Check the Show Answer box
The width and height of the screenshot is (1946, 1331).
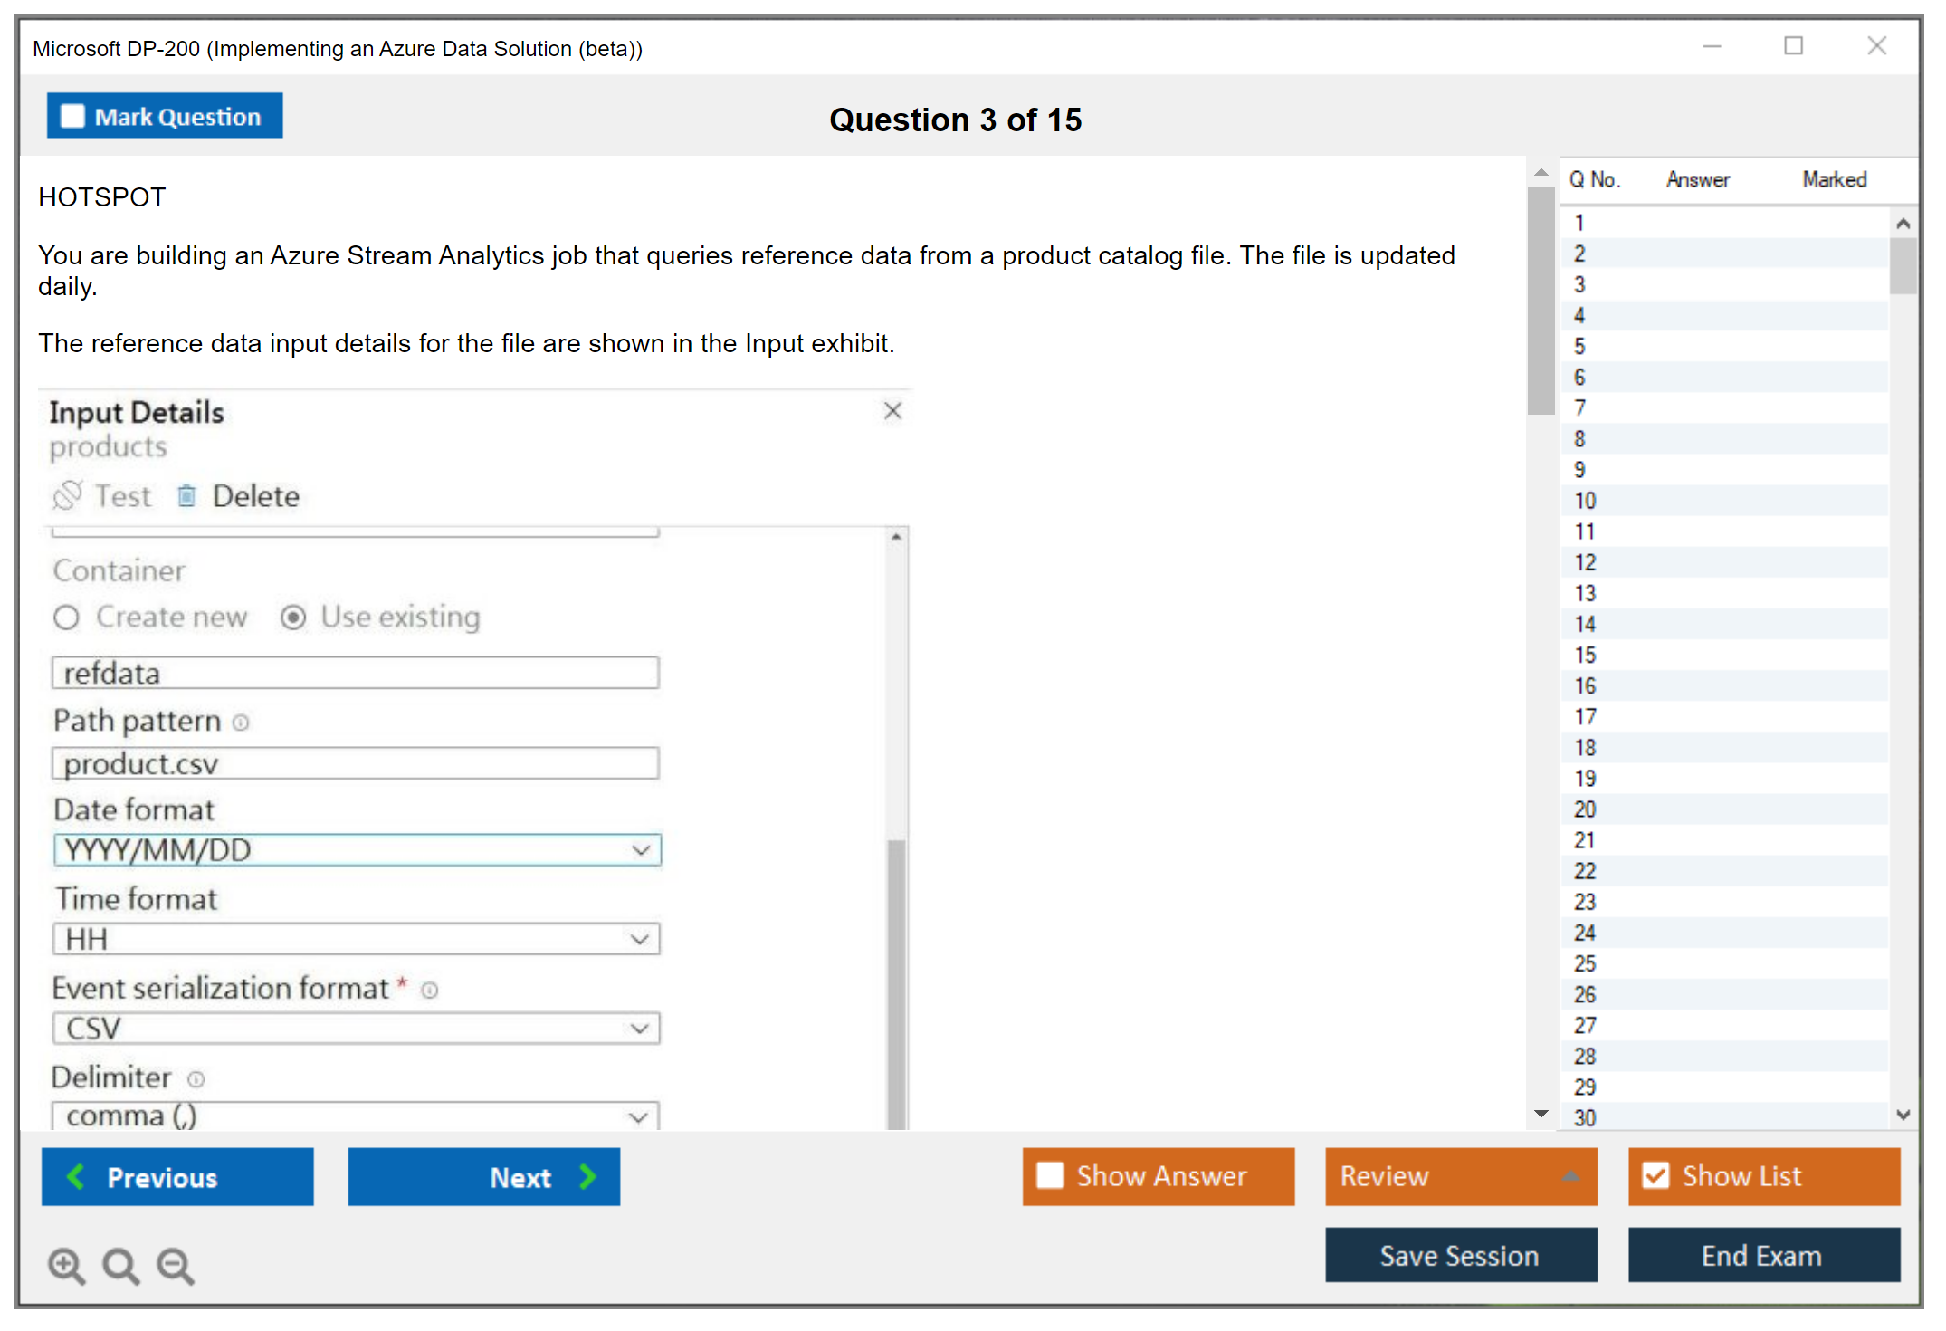click(1050, 1175)
